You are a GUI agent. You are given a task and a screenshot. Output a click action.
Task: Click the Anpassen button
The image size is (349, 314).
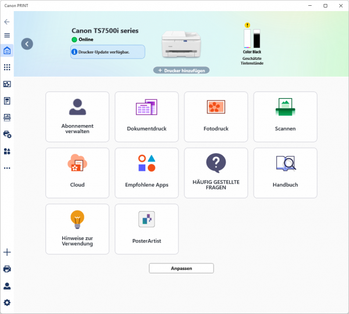(181, 269)
